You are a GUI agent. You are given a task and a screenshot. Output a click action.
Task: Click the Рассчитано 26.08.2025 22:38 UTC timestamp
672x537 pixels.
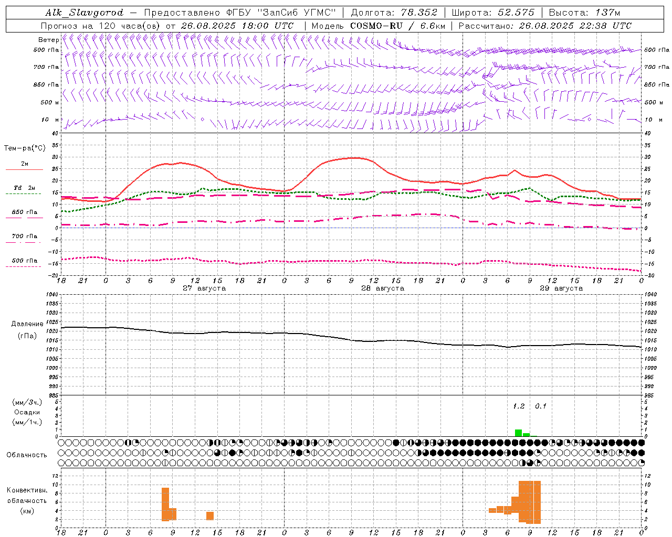point(545,26)
